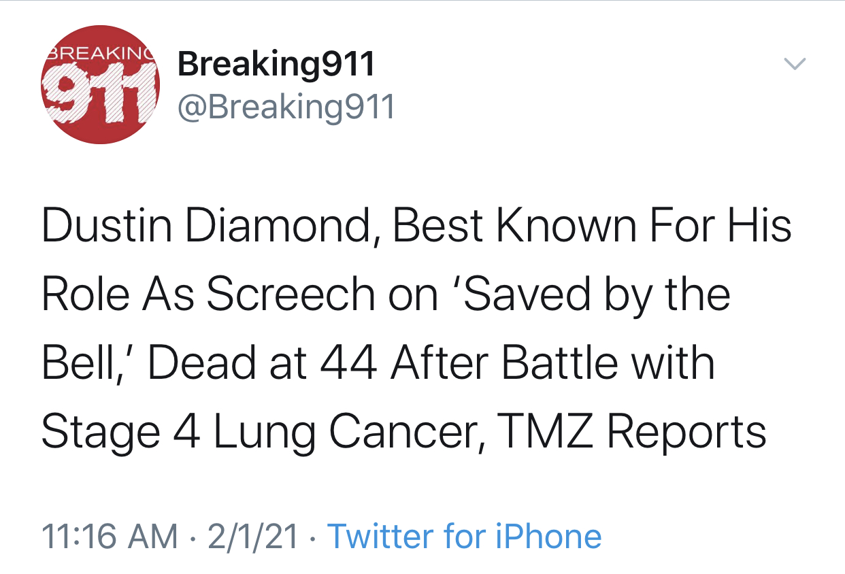Open the Breaking911 profile avatar
The width and height of the screenshot is (845, 574).
point(101,84)
